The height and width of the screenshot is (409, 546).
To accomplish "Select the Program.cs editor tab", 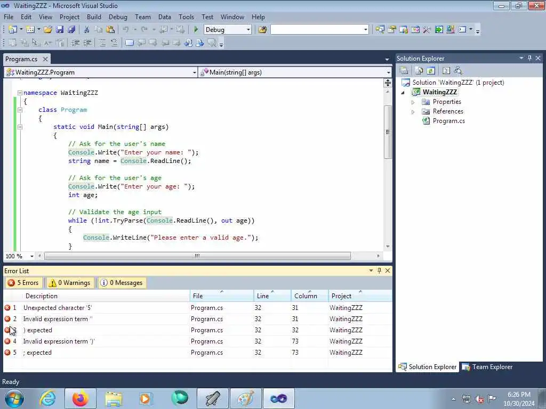I will (x=21, y=59).
